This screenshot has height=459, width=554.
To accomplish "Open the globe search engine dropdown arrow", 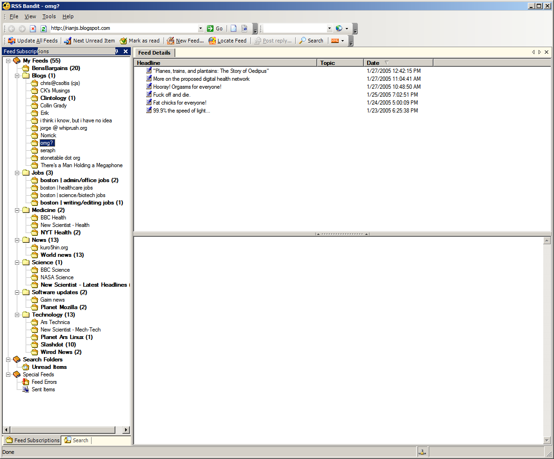I will pyautogui.click(x=347, y=28).
